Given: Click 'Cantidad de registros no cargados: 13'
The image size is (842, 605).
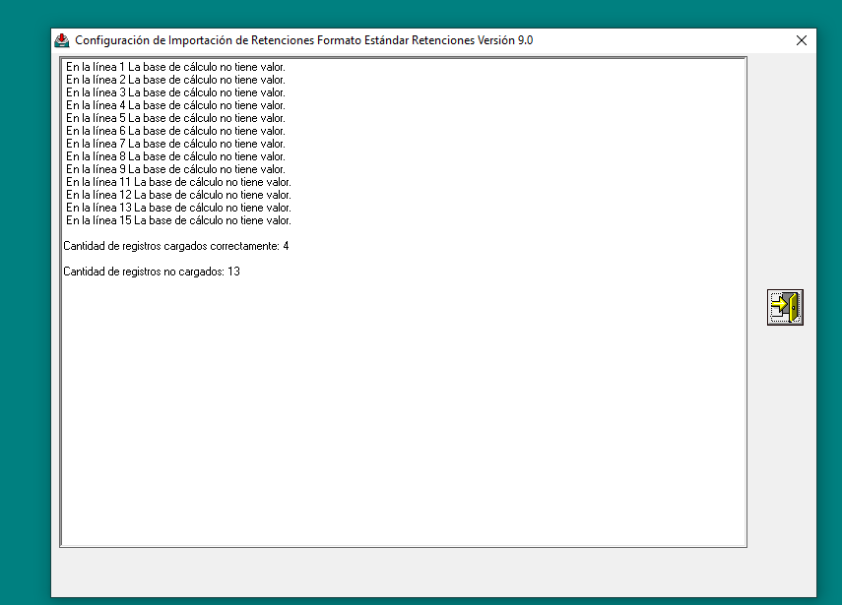Looking at the screenshot, I should pyautogui.click(x=152, y=272).
